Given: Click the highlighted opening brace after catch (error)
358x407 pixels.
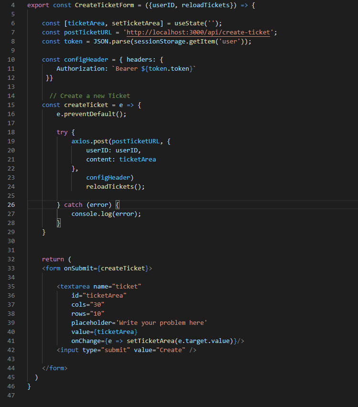Looking at the screenshot, I should pos(118,205).
